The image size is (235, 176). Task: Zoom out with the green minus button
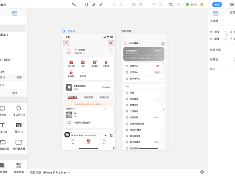coord(188,5)
